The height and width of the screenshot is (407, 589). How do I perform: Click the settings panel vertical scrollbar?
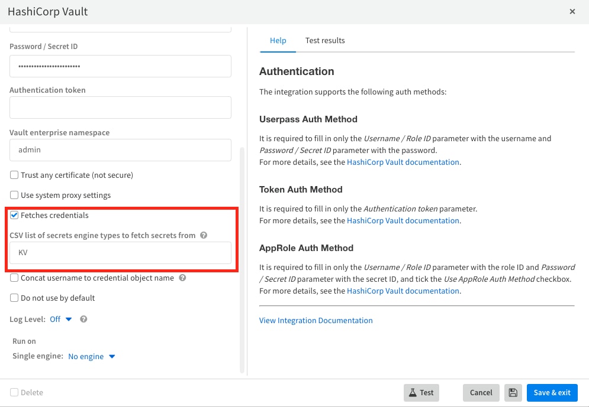[x=242, y=260]
